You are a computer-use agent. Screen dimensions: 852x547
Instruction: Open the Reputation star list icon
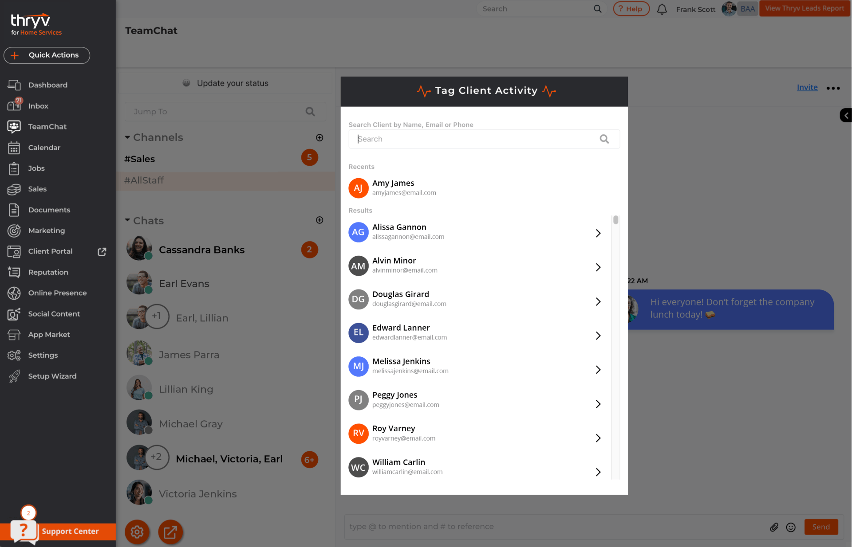coord(14,272)
